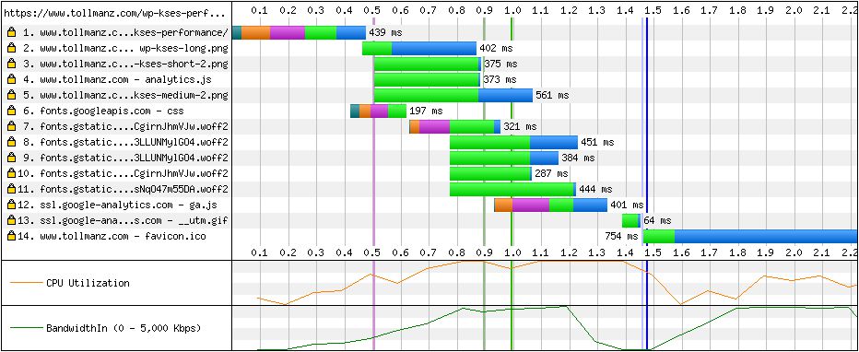Click the lock icon on request 7
The width and height of the screenshot is (859, 352).
11,126
